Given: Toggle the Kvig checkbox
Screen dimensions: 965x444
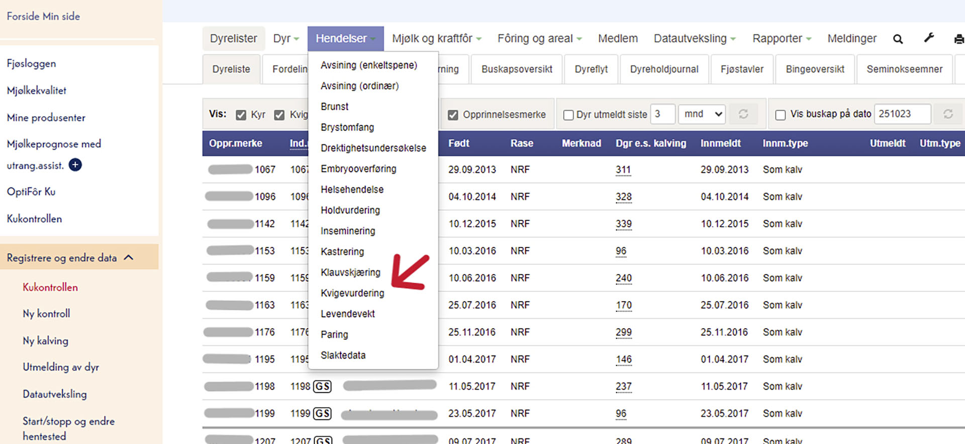Looking at the screenshot, I should [279, 115].
